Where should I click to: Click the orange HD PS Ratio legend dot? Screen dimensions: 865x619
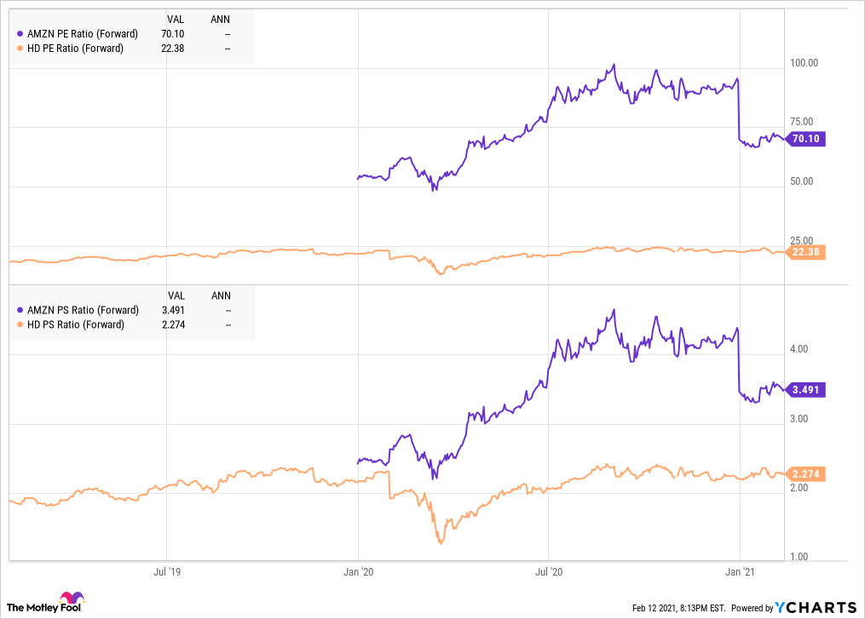(20, 324)
